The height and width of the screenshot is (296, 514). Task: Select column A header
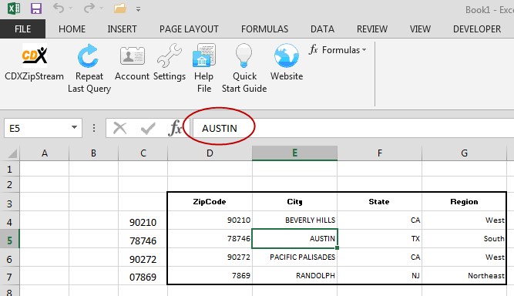tap(44, 153)
